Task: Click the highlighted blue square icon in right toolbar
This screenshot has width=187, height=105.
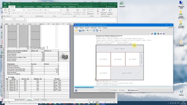Action: click(155, 34)
